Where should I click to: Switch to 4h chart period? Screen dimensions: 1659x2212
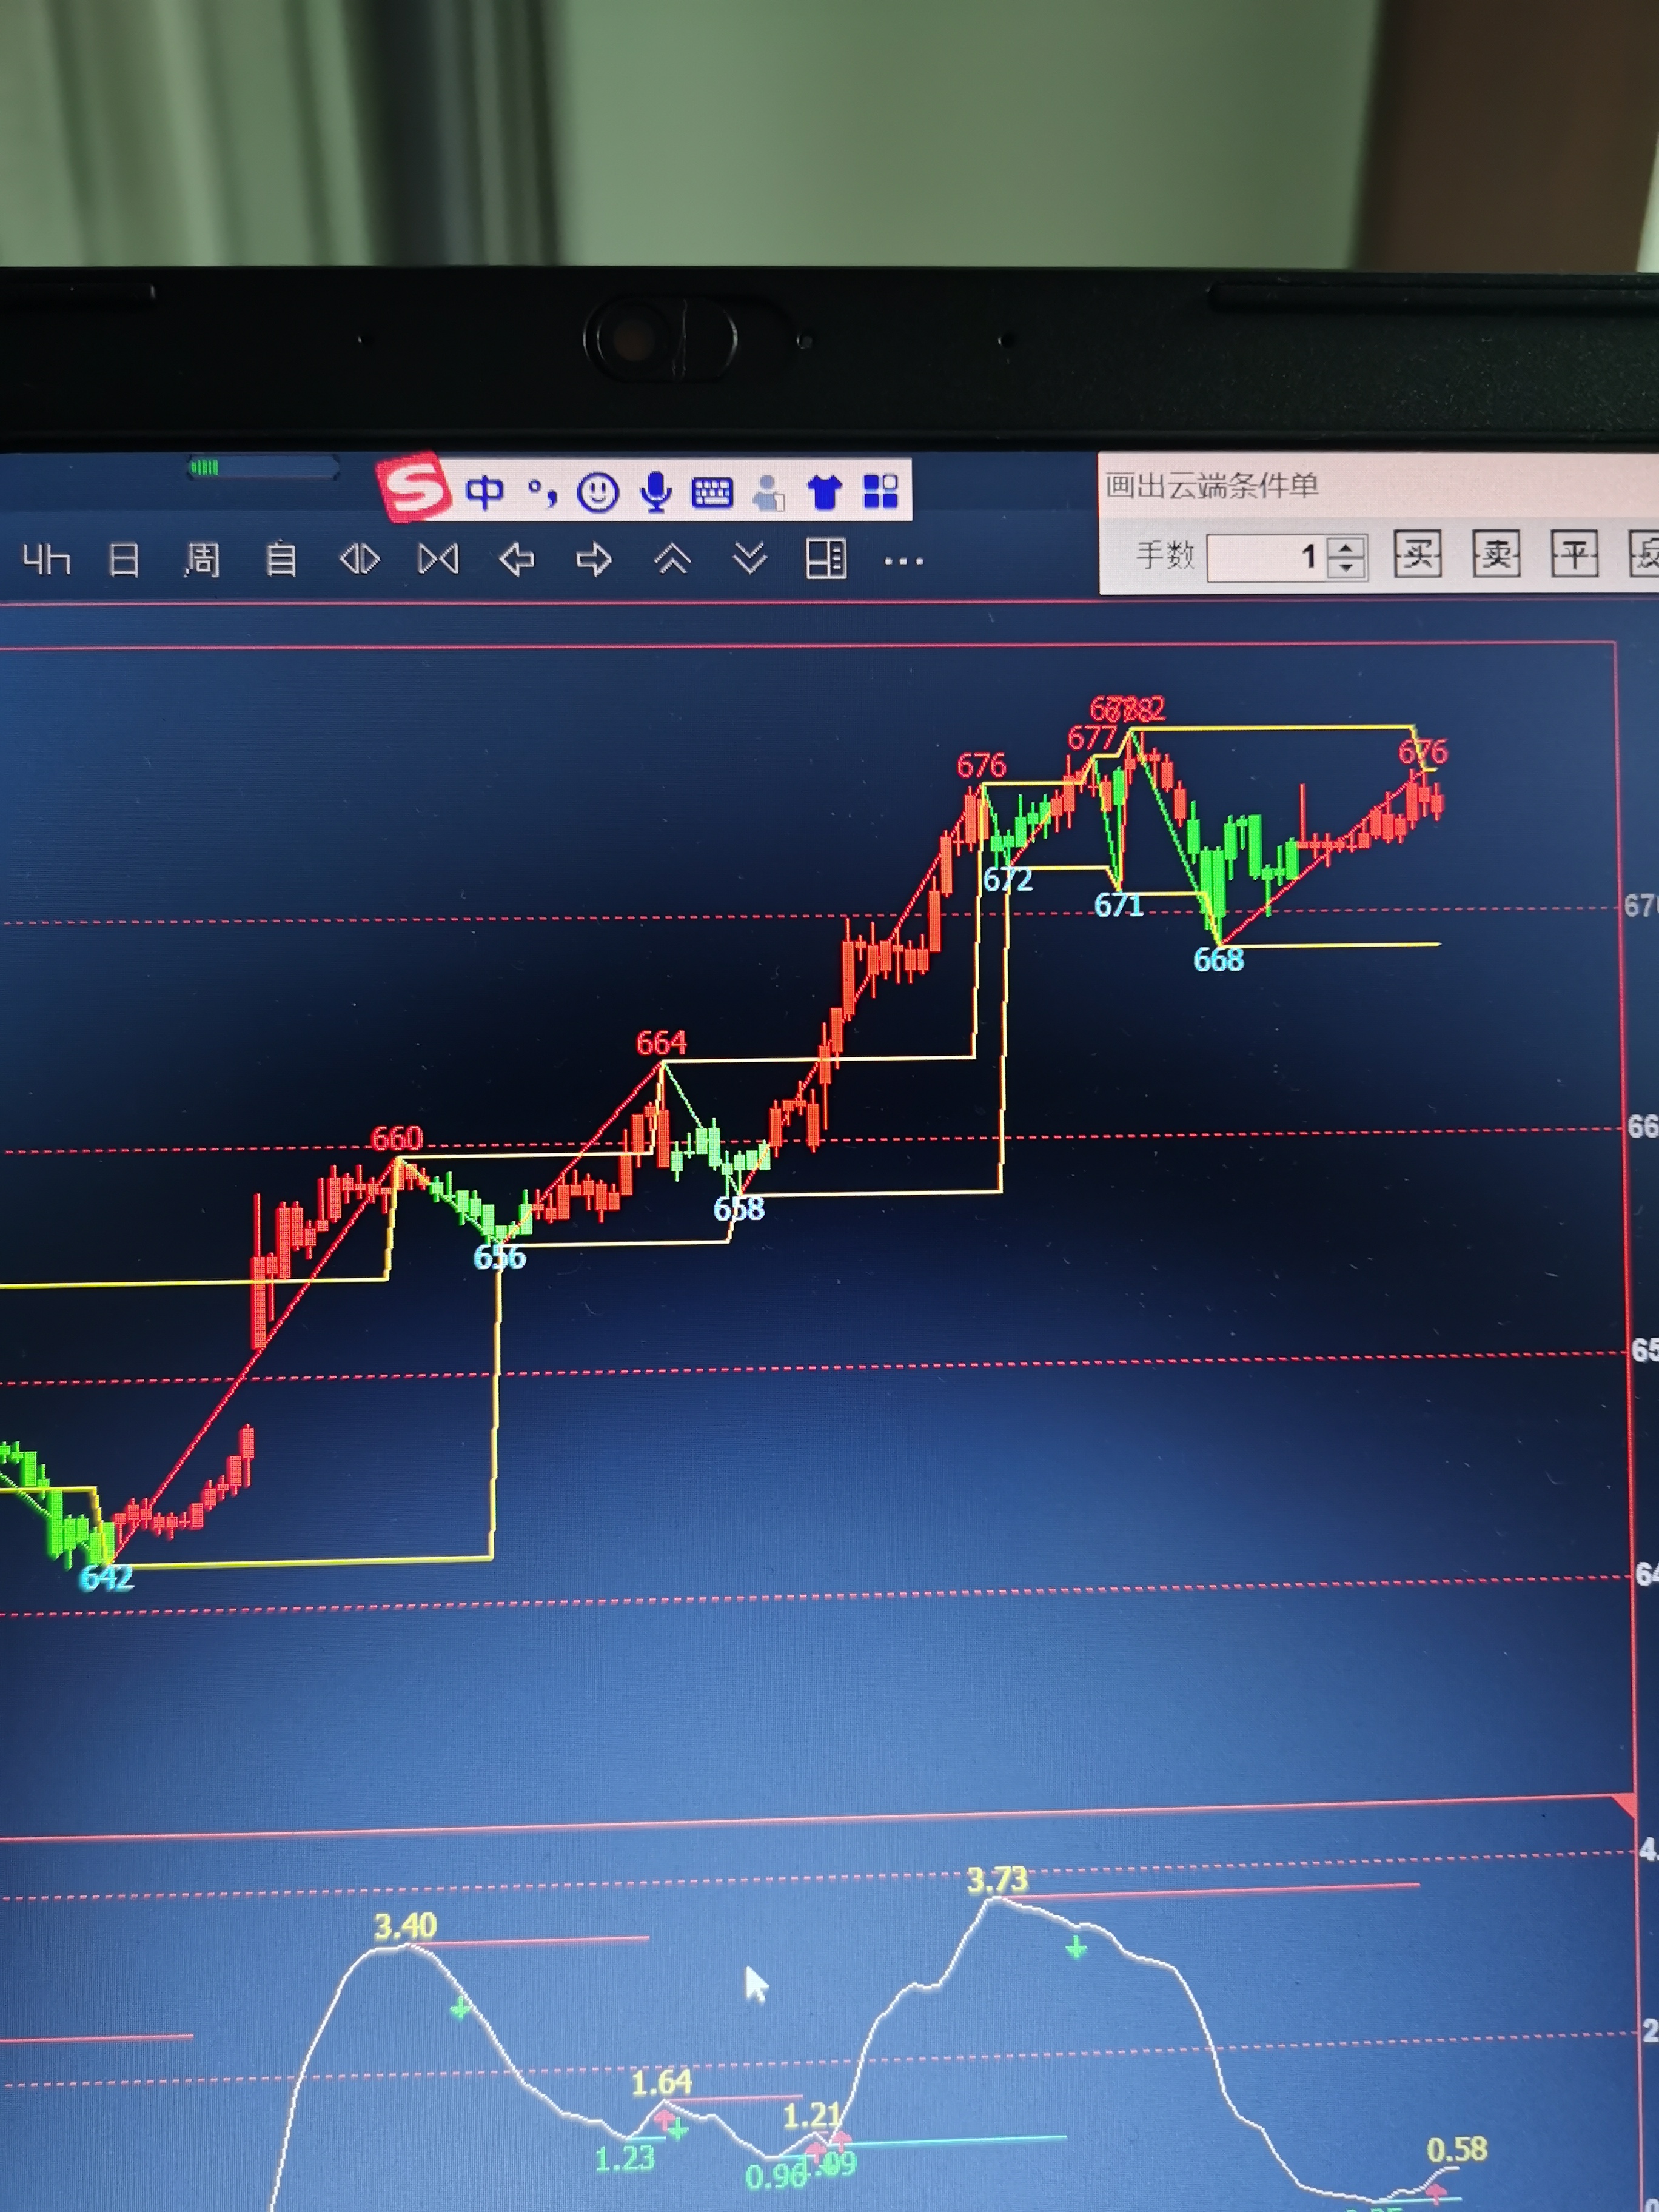point(46,560)
